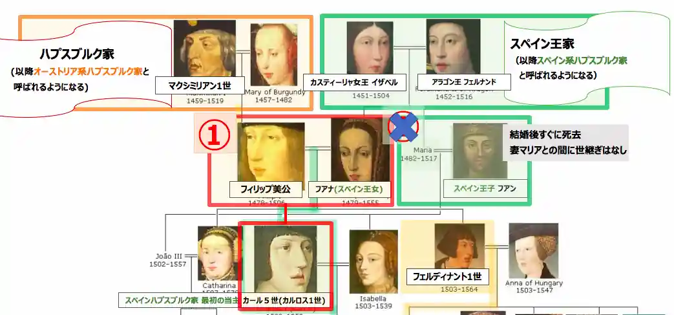Viewport: 674px width, 315px height.
Task: Open the portrait above フィリップ美公
Action: click(271, 153)
